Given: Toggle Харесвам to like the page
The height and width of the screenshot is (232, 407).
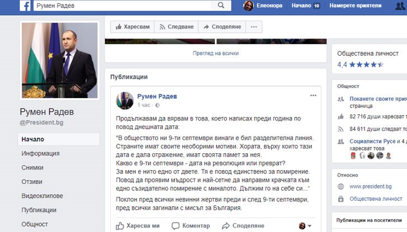Looking at the screenshot, I should coord(132,27).
